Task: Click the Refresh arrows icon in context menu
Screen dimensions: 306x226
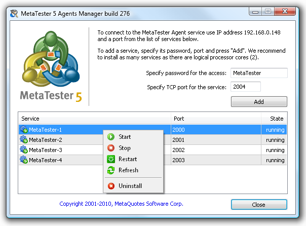Action: coord(111,170)
